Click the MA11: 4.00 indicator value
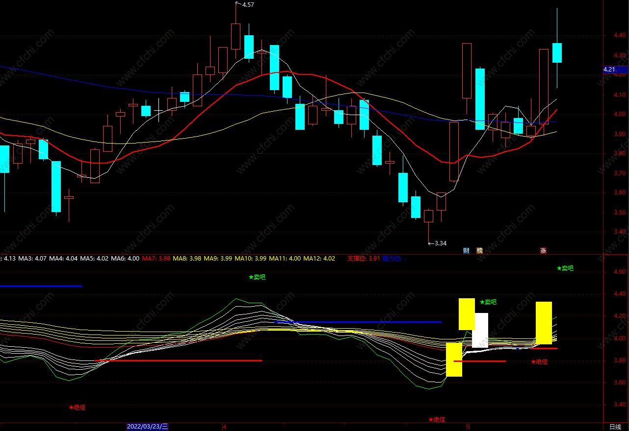The width and height of the screenshot is (629, 431). click(x=285, y=258)
